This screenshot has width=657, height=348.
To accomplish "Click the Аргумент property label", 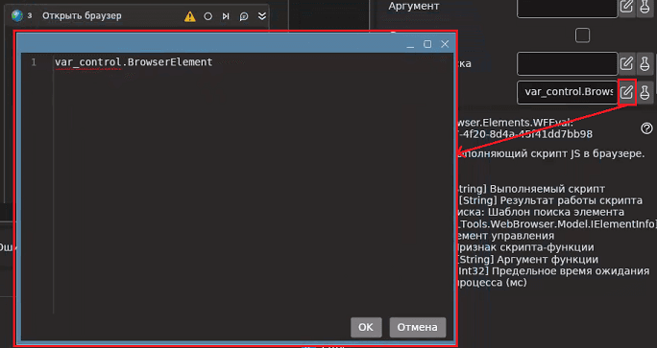I will pos(414,7).
